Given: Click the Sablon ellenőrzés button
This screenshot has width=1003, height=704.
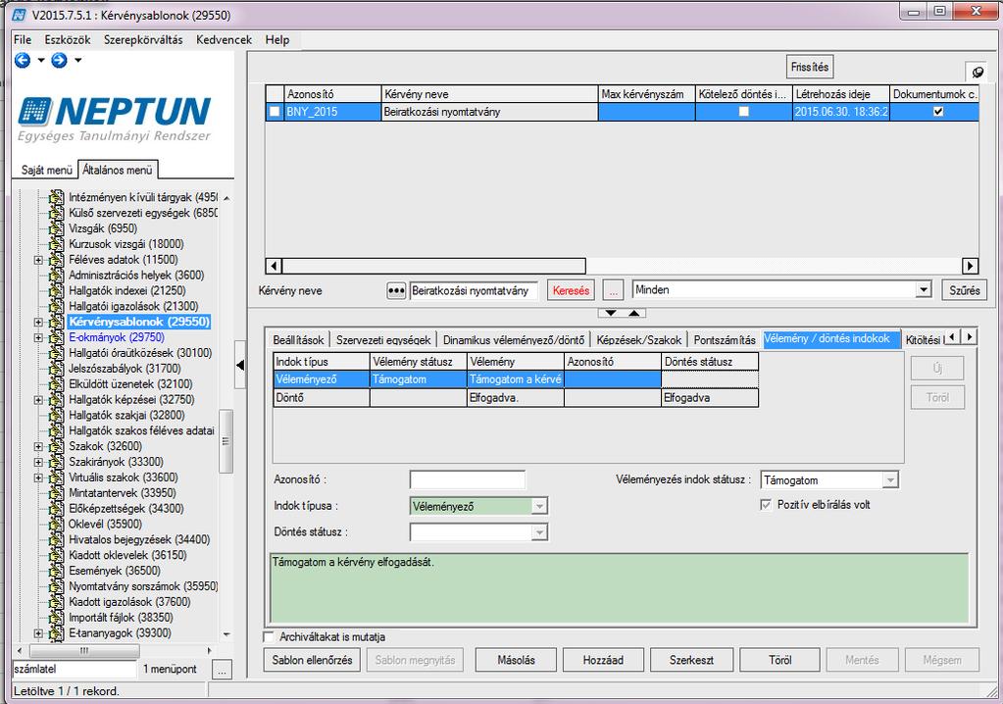Looking at the screenshot, I should [312, 660].
